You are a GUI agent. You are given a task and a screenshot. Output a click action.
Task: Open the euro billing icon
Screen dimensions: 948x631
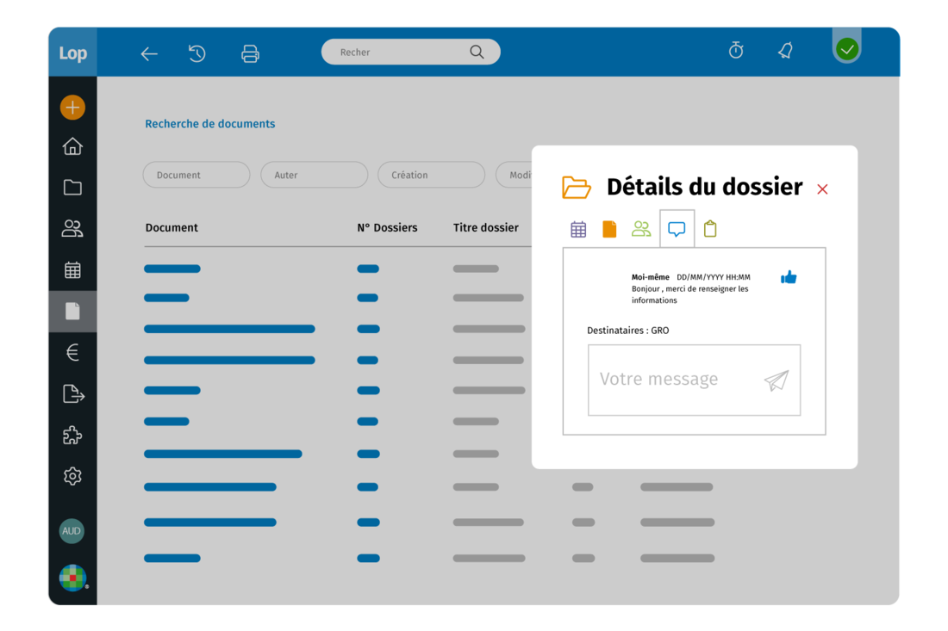pyautogui.click(x=72, y=352)
